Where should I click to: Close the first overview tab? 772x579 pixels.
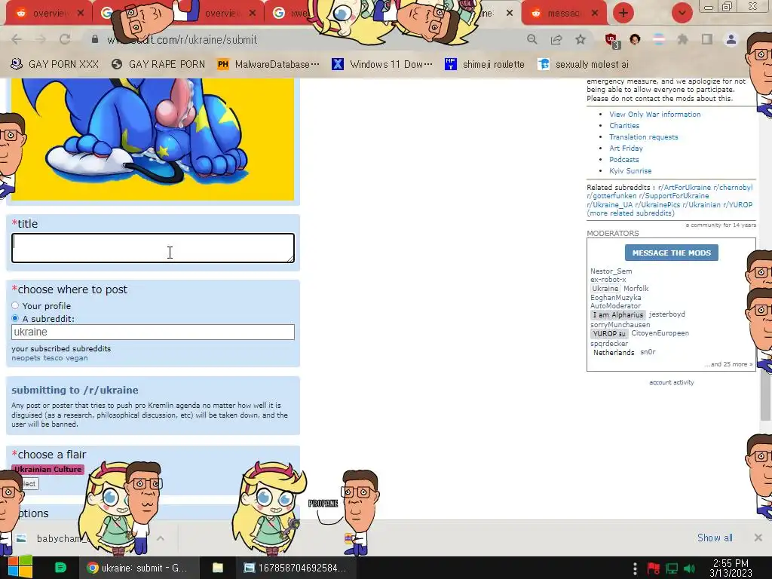coord(81,14)
